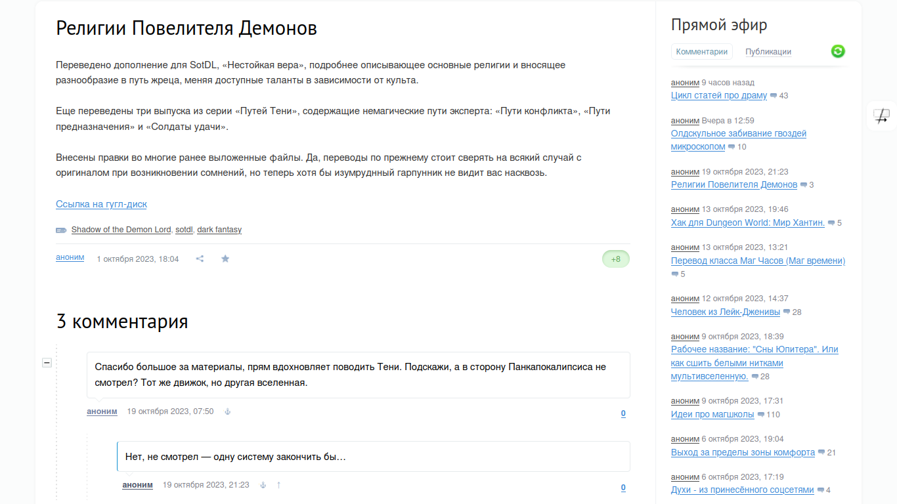Open Олдскульное забивание гвоздей микроскопом link

pyautogui.click(x=739, y=140)
